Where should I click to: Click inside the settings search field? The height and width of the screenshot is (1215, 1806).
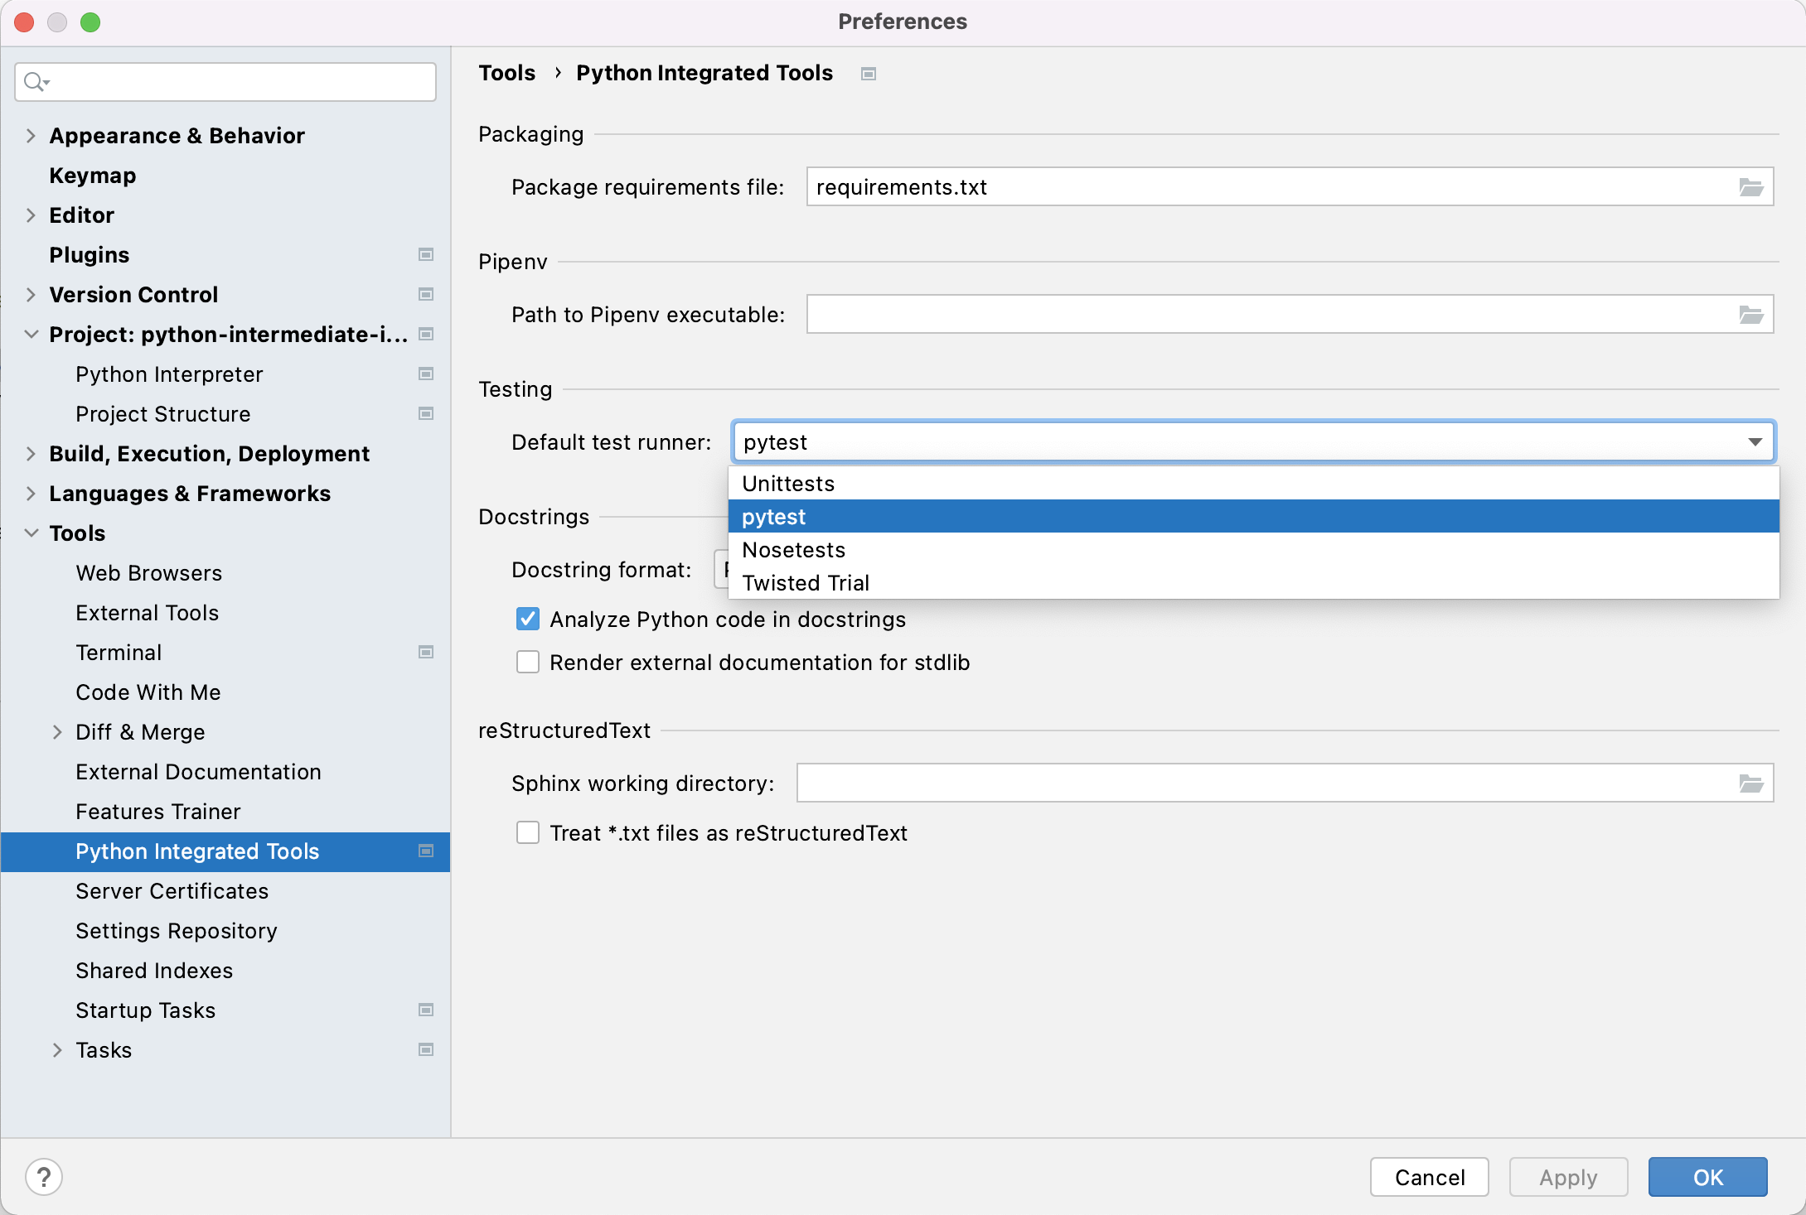[224, 81]
